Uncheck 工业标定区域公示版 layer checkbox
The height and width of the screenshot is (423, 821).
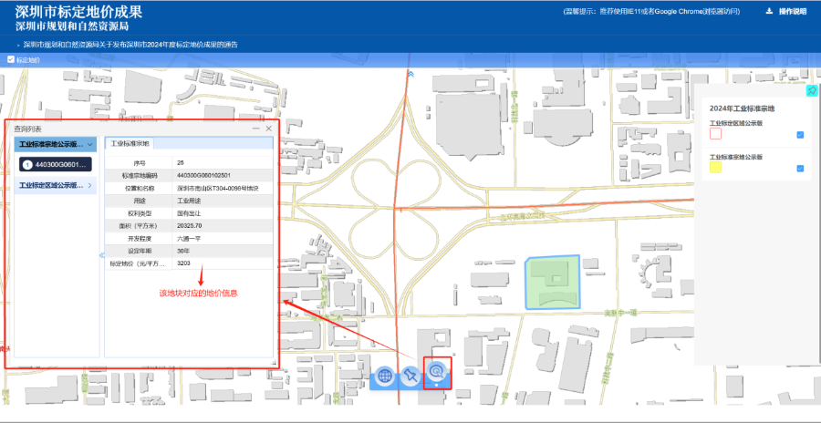pos(799,135)
